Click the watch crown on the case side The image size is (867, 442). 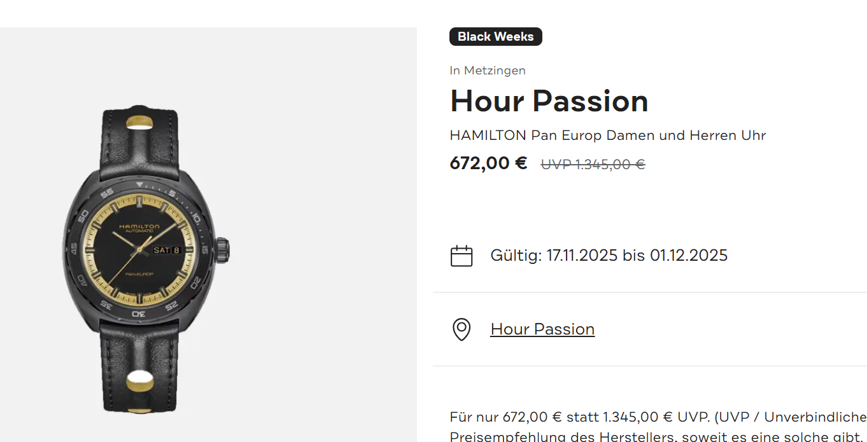[x=224, y=251]
